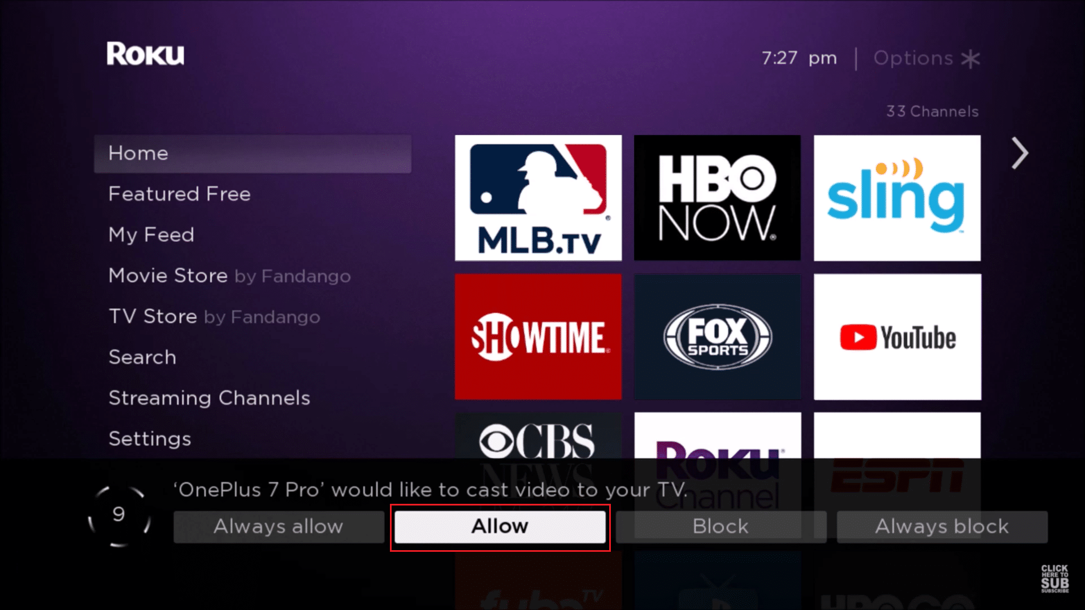Navigate to Streaming Channels section
The image size is (1085, 610).
[x=209, y=398]
